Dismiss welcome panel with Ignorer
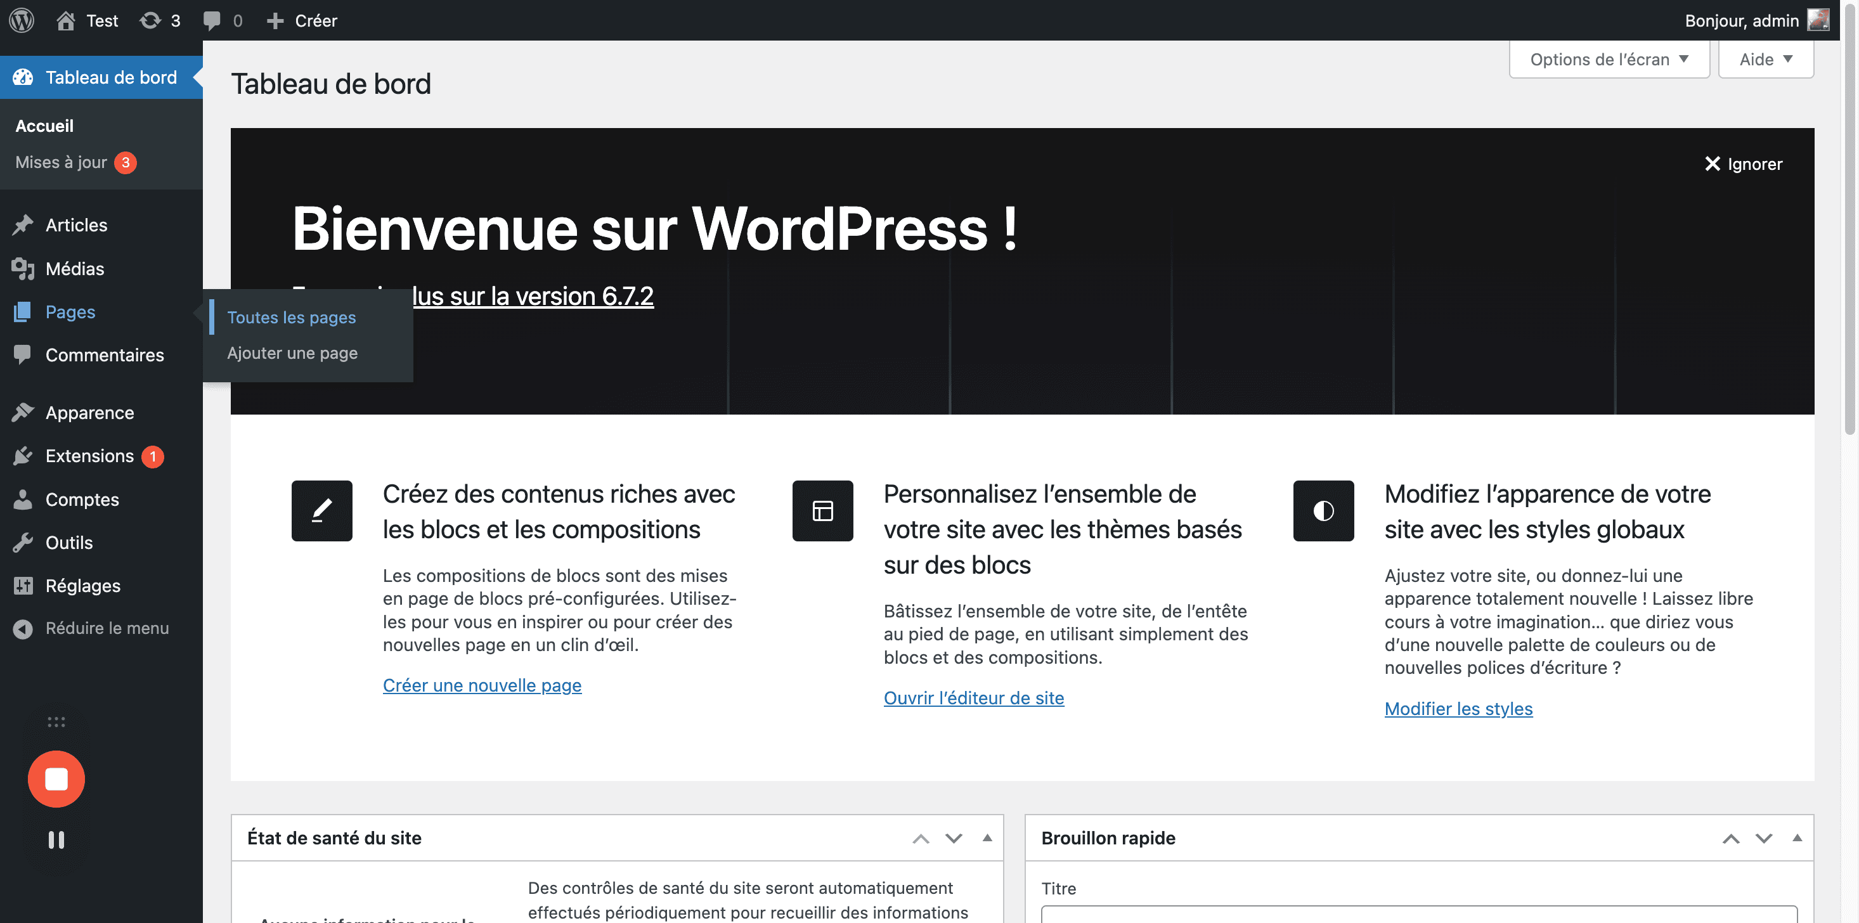1859x923 pixels. pyautogui.click(x=1744, y=164)
